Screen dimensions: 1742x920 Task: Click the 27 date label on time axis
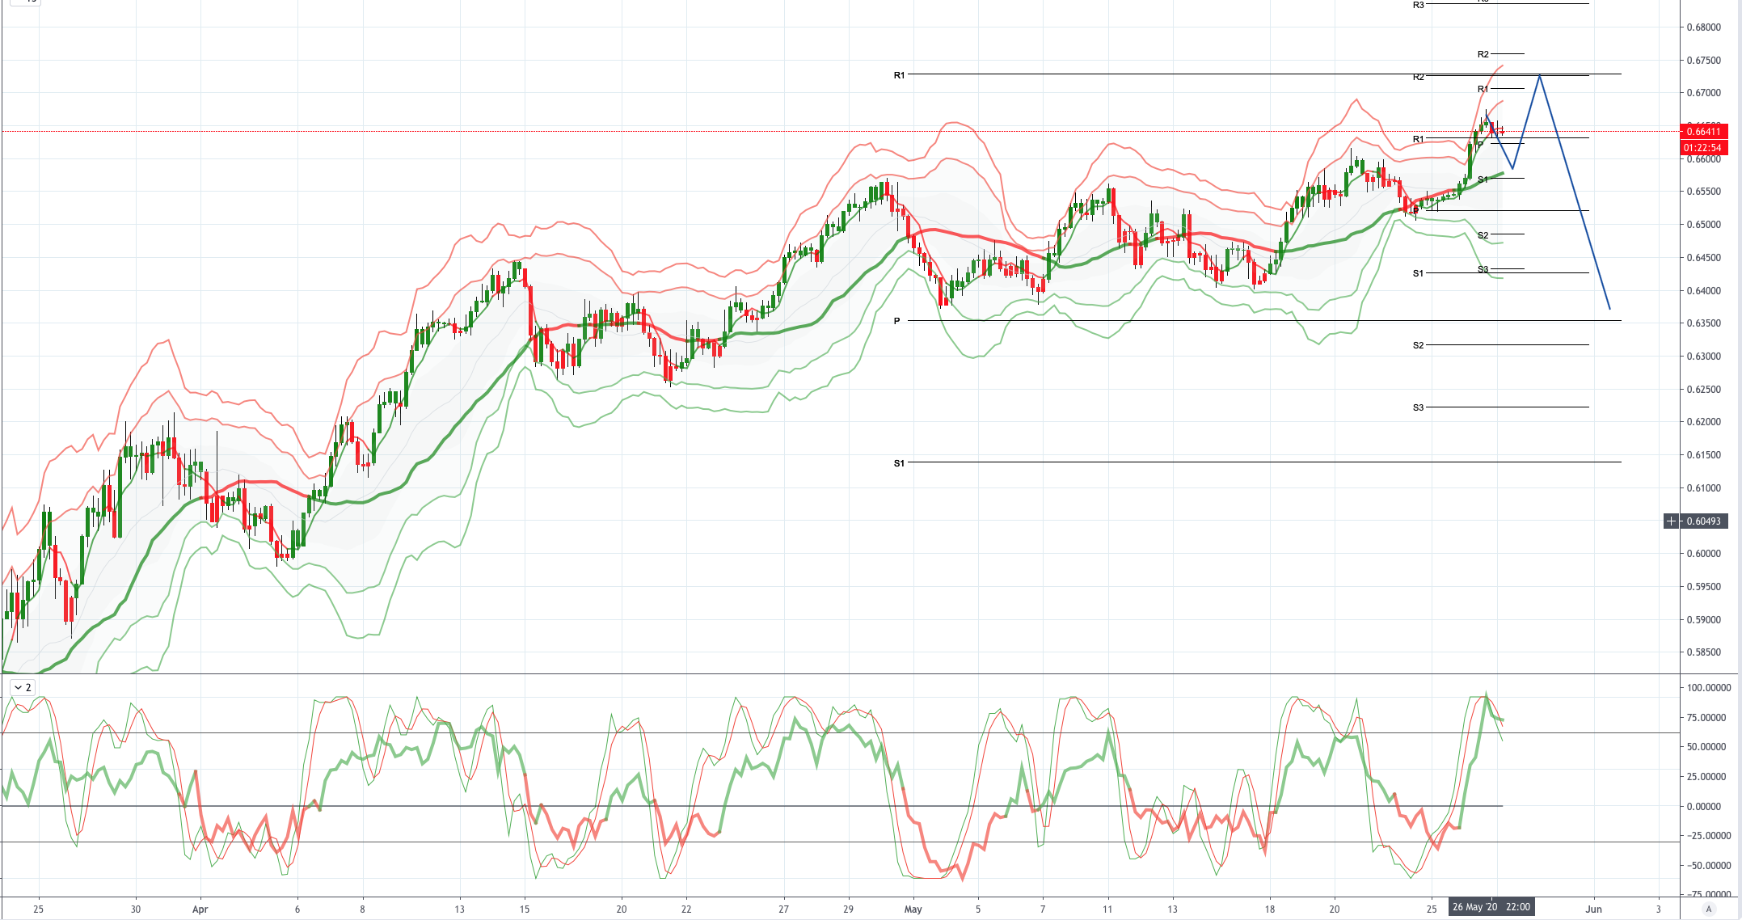coord(783,909)
